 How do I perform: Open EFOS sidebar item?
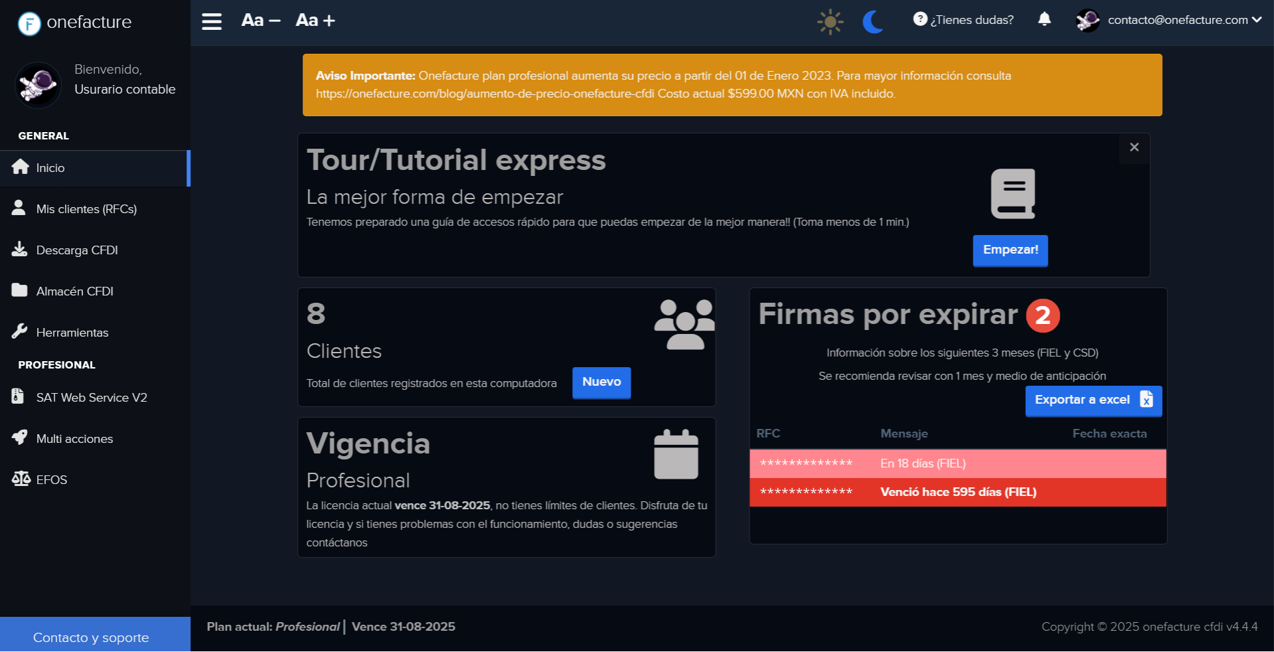pyautogui.click(x=95, y=480)
